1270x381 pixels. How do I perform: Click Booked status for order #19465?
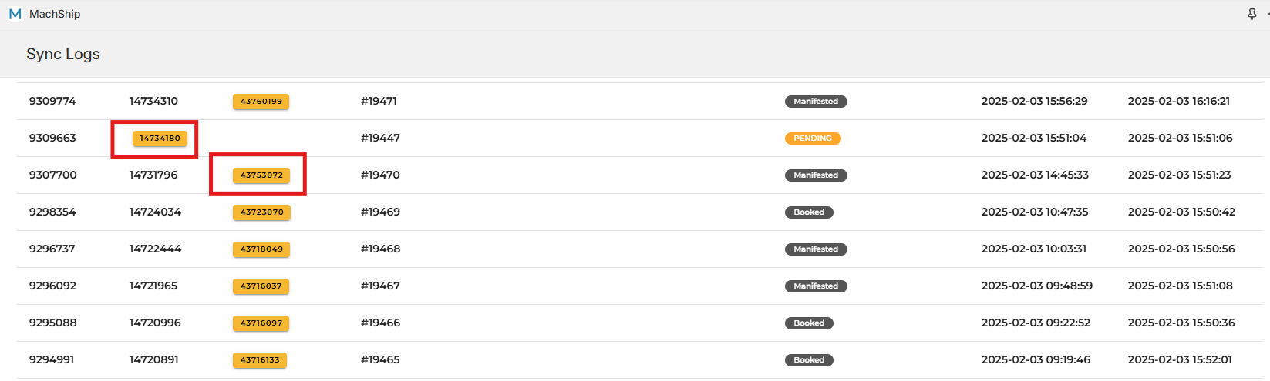tap(809, 360)
